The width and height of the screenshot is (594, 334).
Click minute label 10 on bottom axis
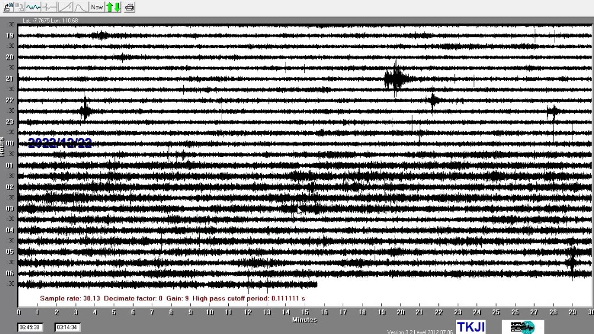coord(209,312)
